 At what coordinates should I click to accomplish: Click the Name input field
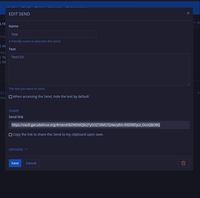pos(53,34)
